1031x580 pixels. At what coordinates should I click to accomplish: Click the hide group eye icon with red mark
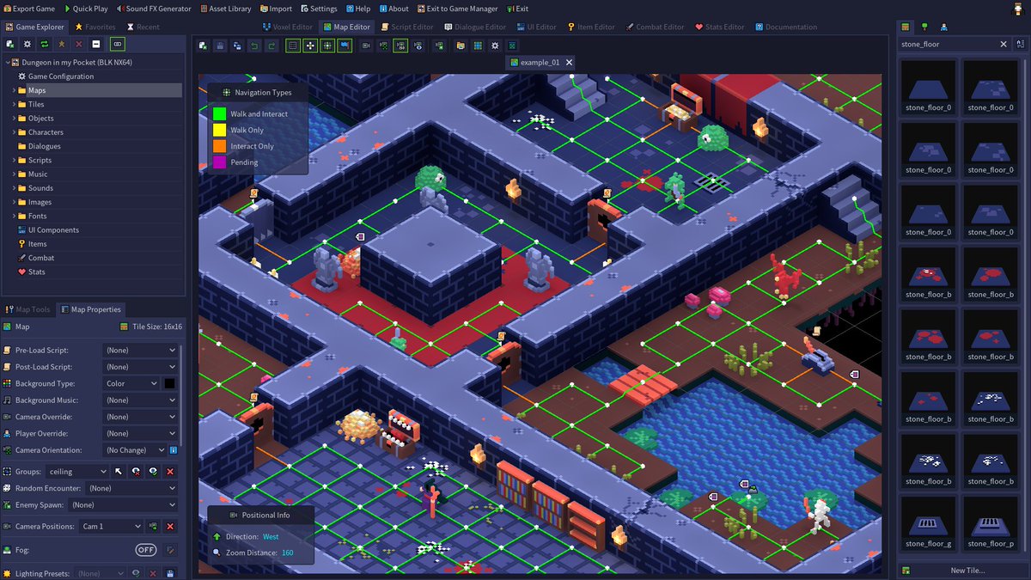(x=136, y=472)
